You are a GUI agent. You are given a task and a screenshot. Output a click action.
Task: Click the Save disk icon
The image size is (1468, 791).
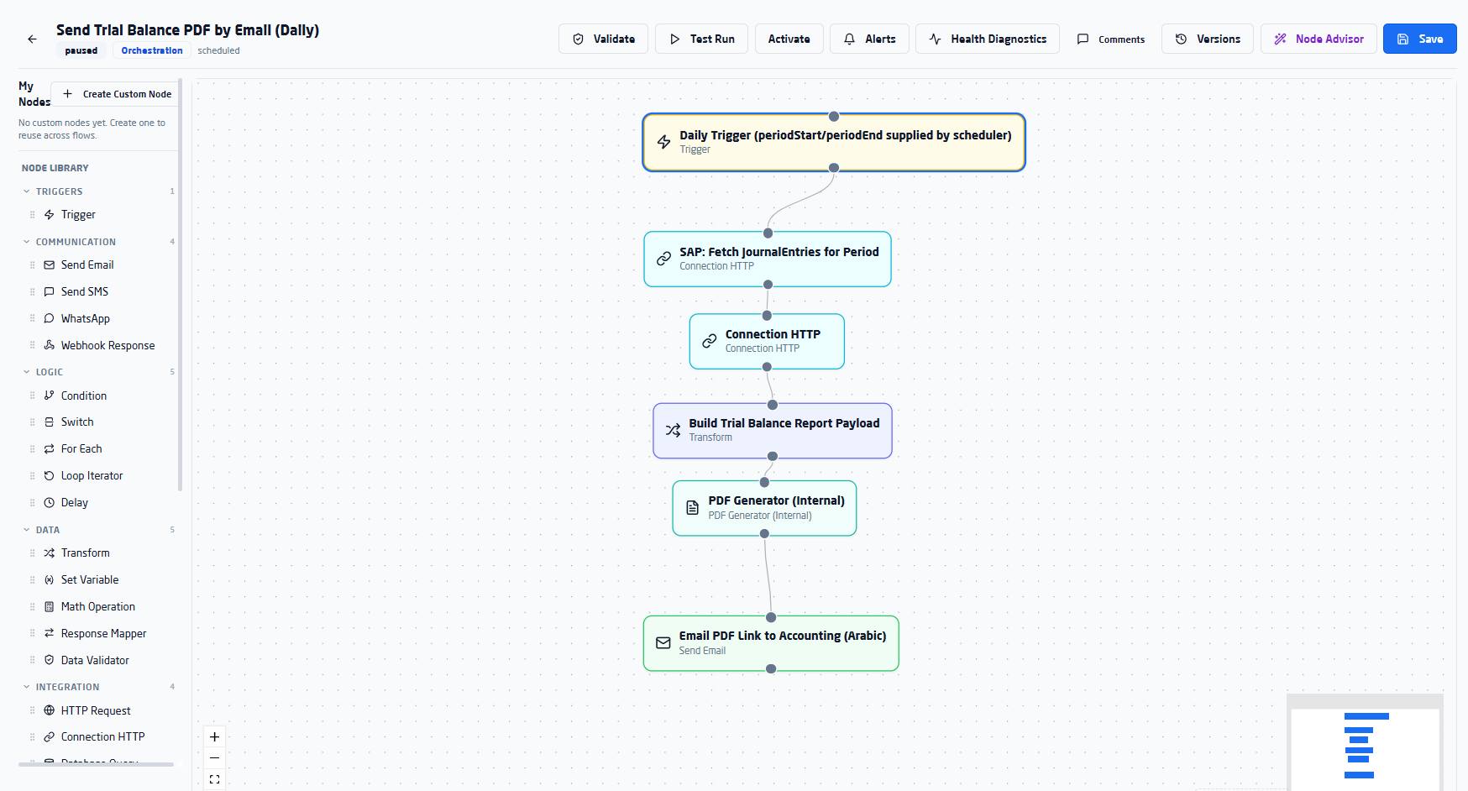[x=1402, y=39]
